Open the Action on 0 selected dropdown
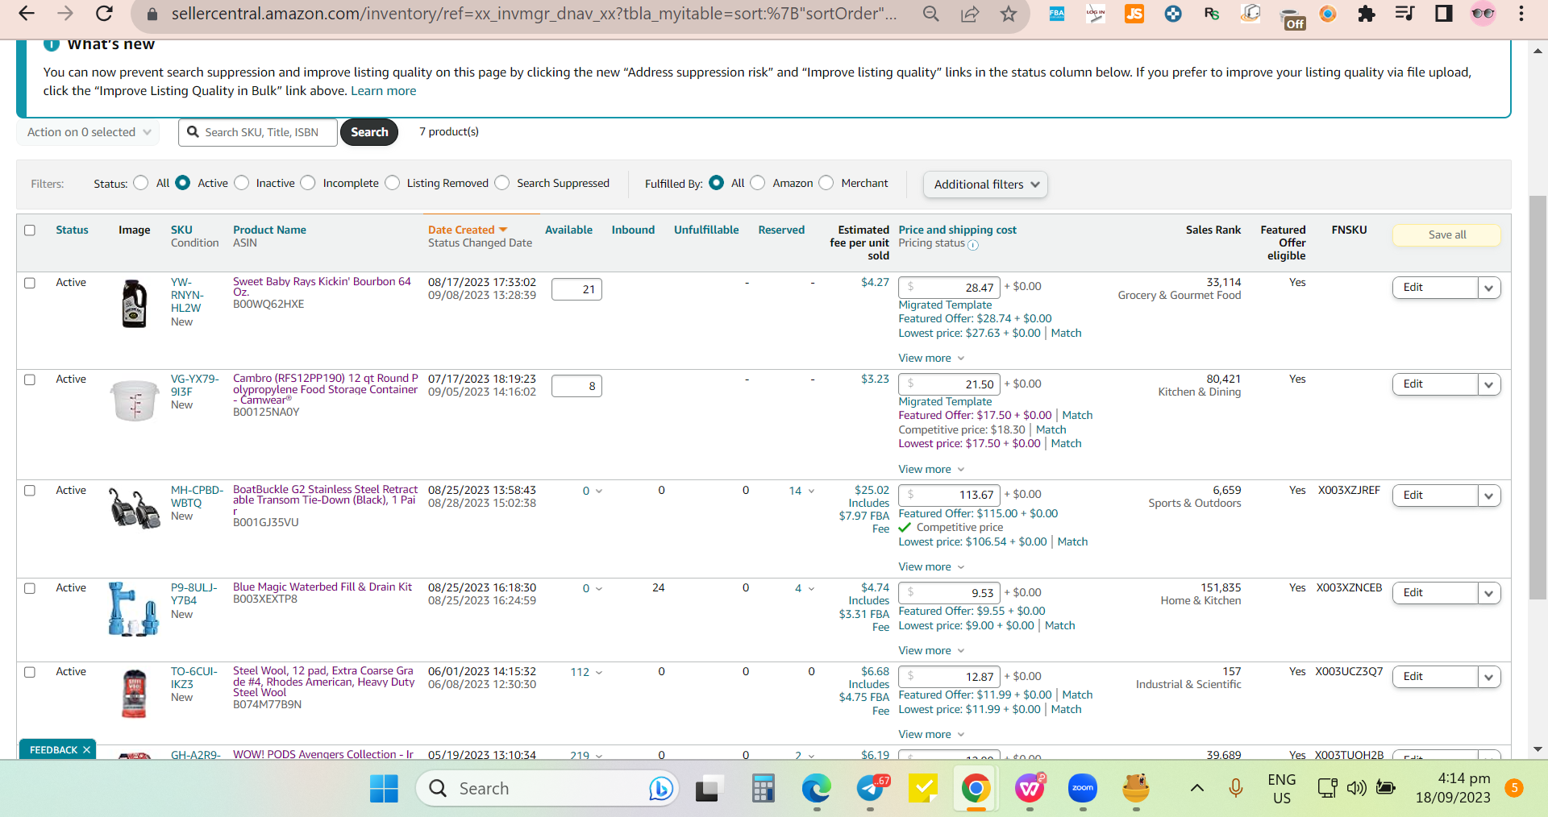 point(88,132)
